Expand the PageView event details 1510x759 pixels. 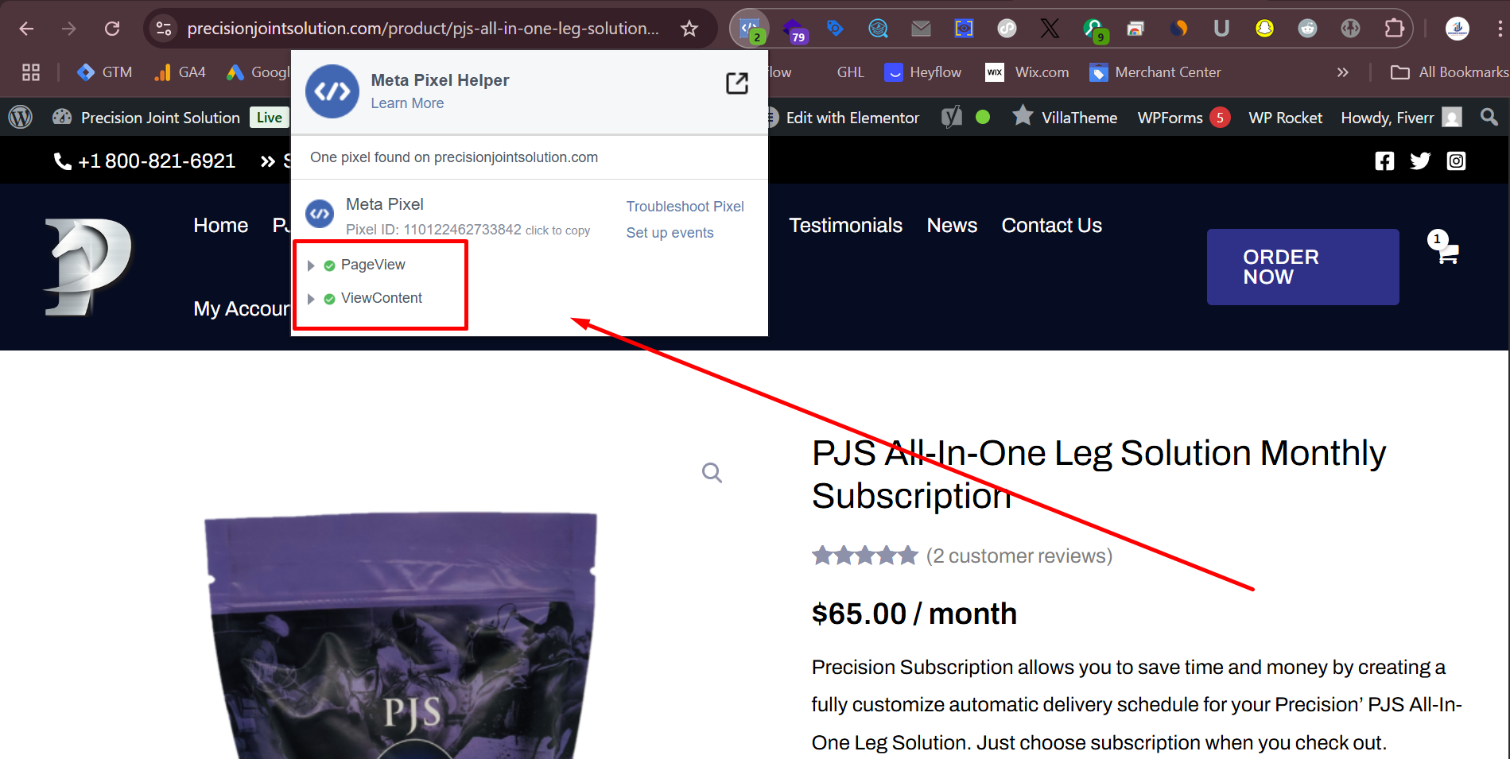(311, 265)
